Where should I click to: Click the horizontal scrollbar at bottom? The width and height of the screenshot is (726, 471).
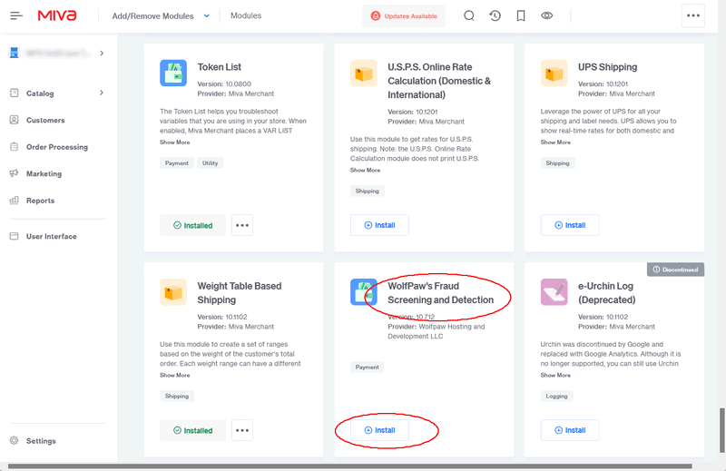click(363, 466)
